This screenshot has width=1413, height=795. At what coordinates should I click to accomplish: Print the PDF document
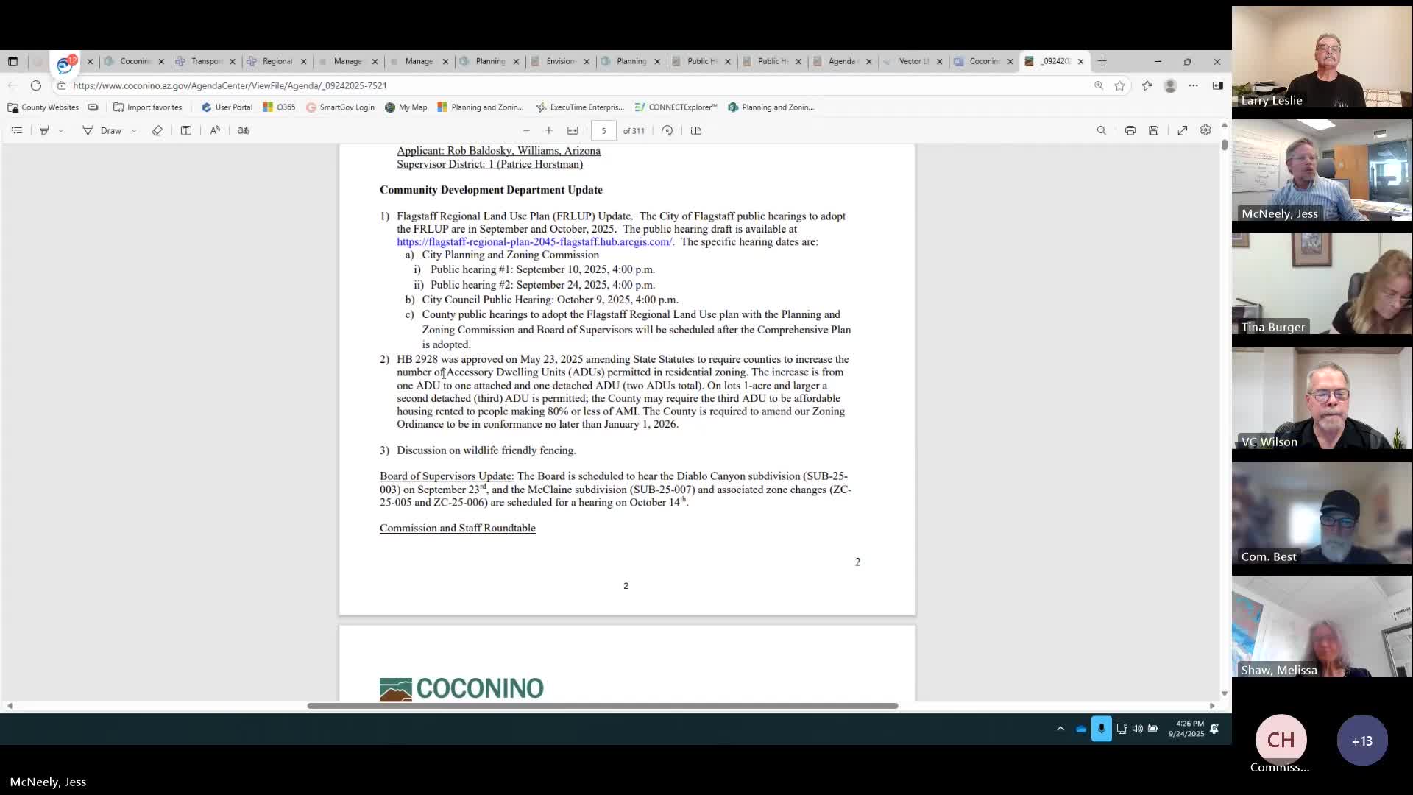point(1130,130)
